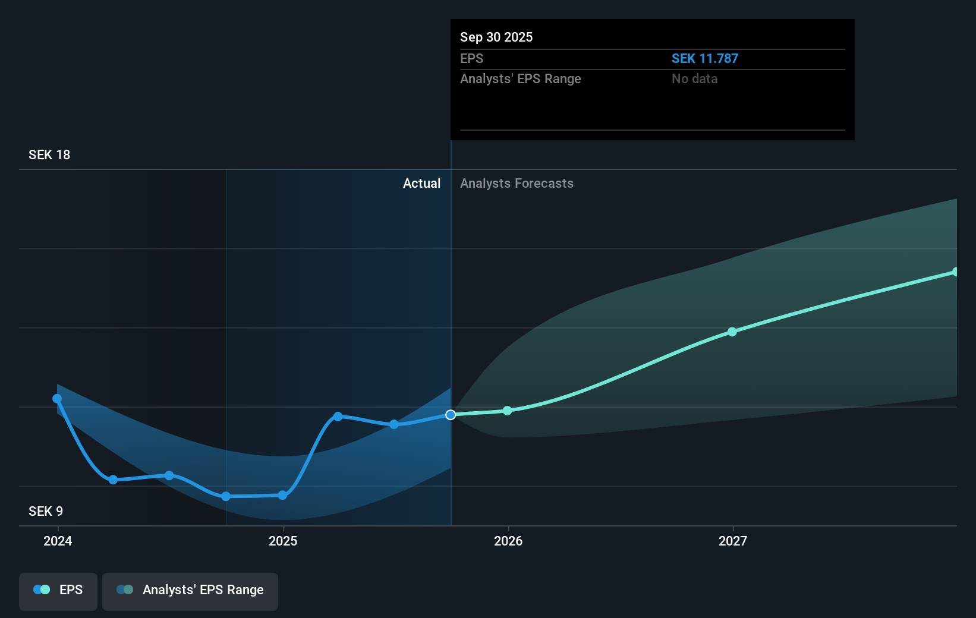
Task: Click the Sep 30 2025 tooltip header
Action: coord(496,37)
